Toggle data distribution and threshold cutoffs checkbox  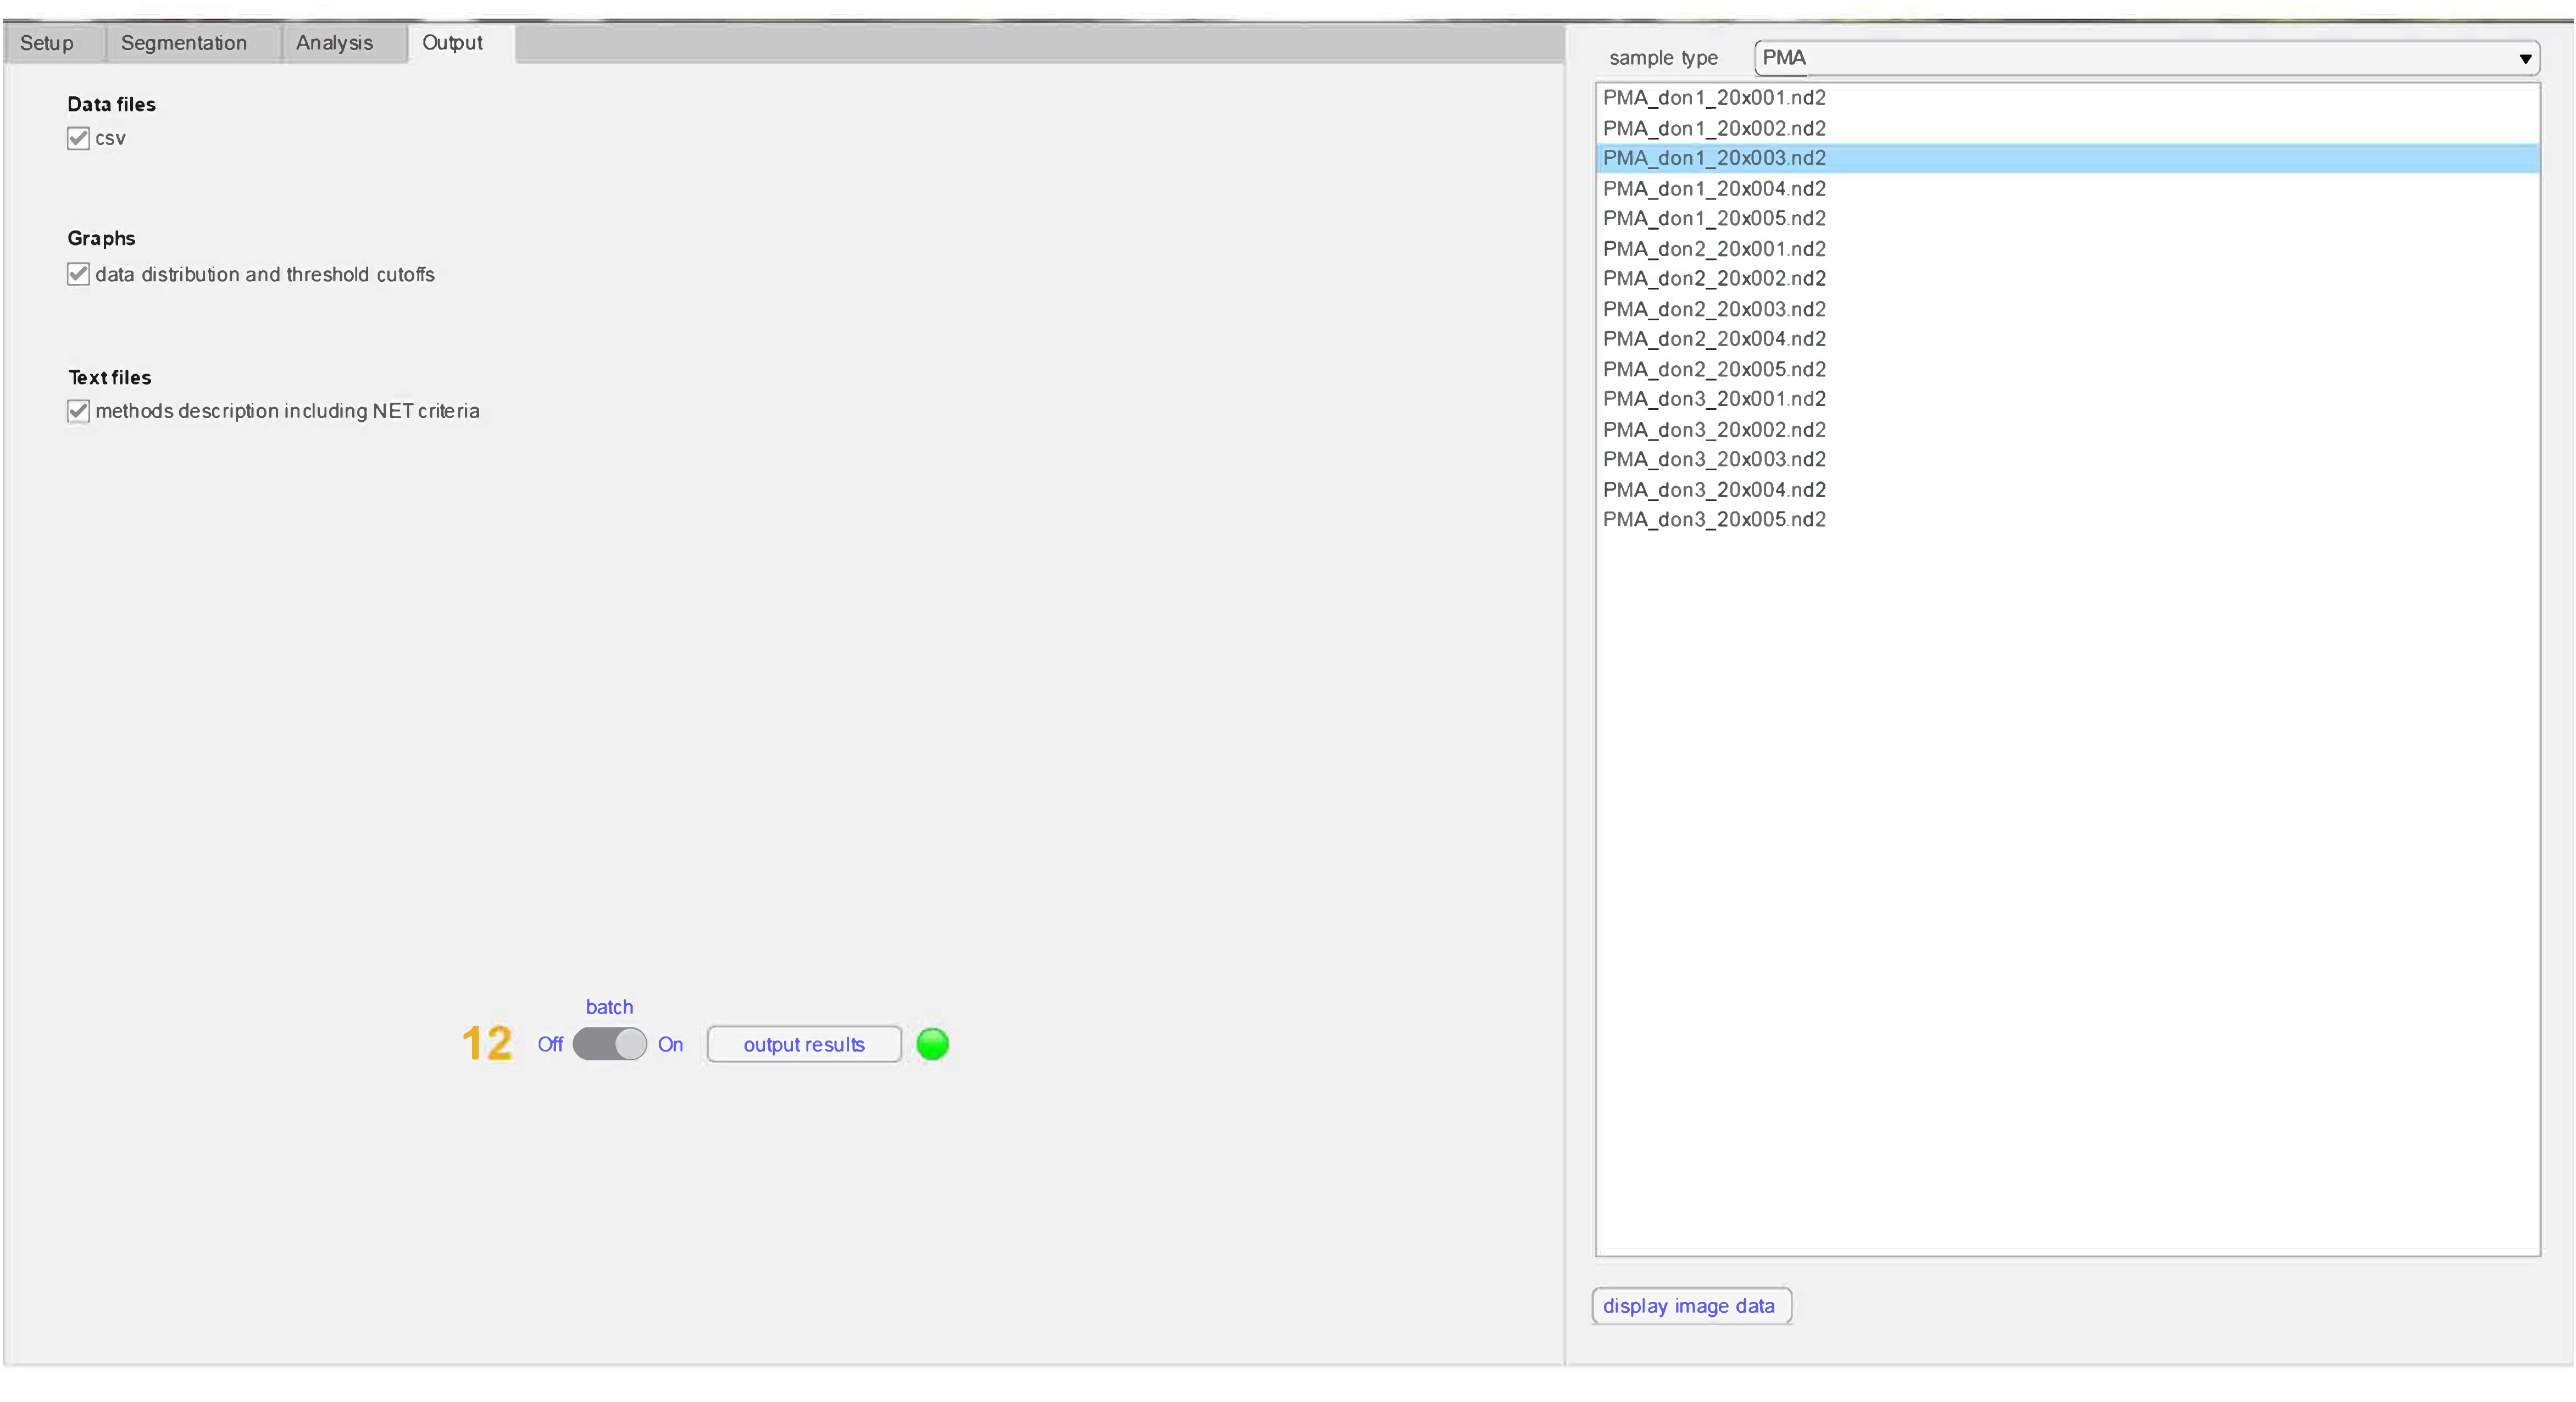pyautogui.click(x=78, y=274)
